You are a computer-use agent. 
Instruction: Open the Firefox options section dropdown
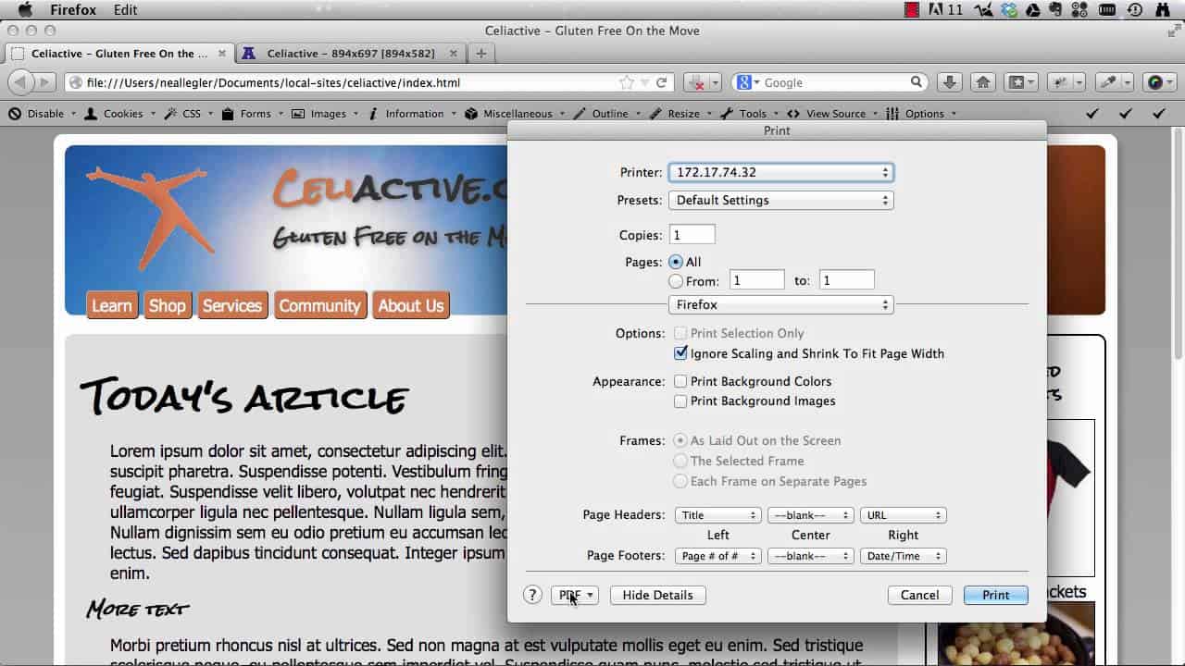pyautogui.click(x=780, y=304)
